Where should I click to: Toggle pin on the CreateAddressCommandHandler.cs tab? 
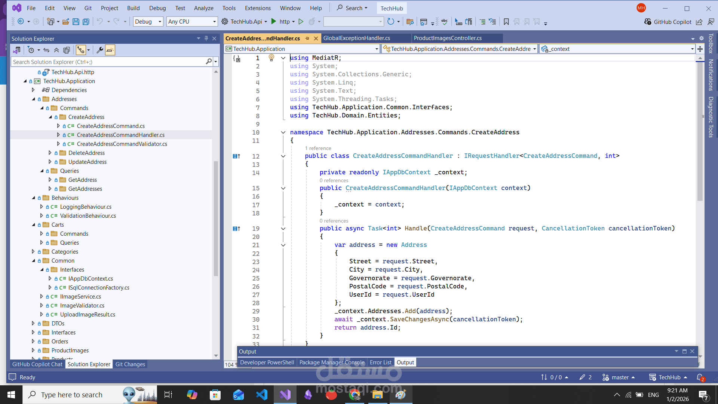pyautogui.click(x=307, y=38)
